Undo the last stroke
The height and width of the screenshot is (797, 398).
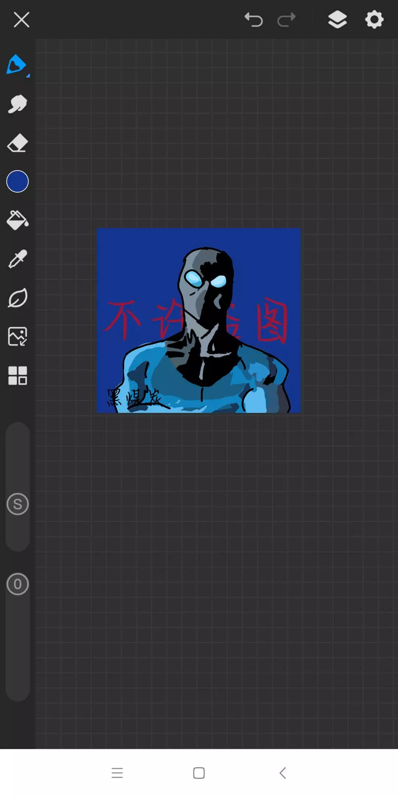[254, 20]
